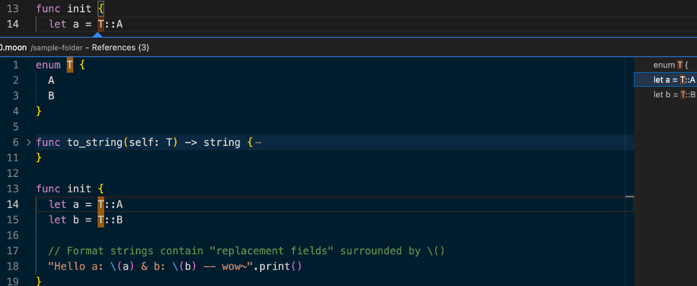Image resolution: width=697 pixels, height=286 pixels.
Task: Expand the folded to_string function chevron
Action: tap(29, 142)
